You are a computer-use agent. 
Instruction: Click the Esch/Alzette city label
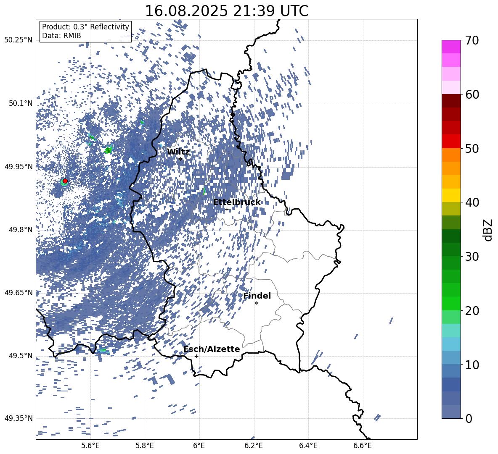click(212, 349)
